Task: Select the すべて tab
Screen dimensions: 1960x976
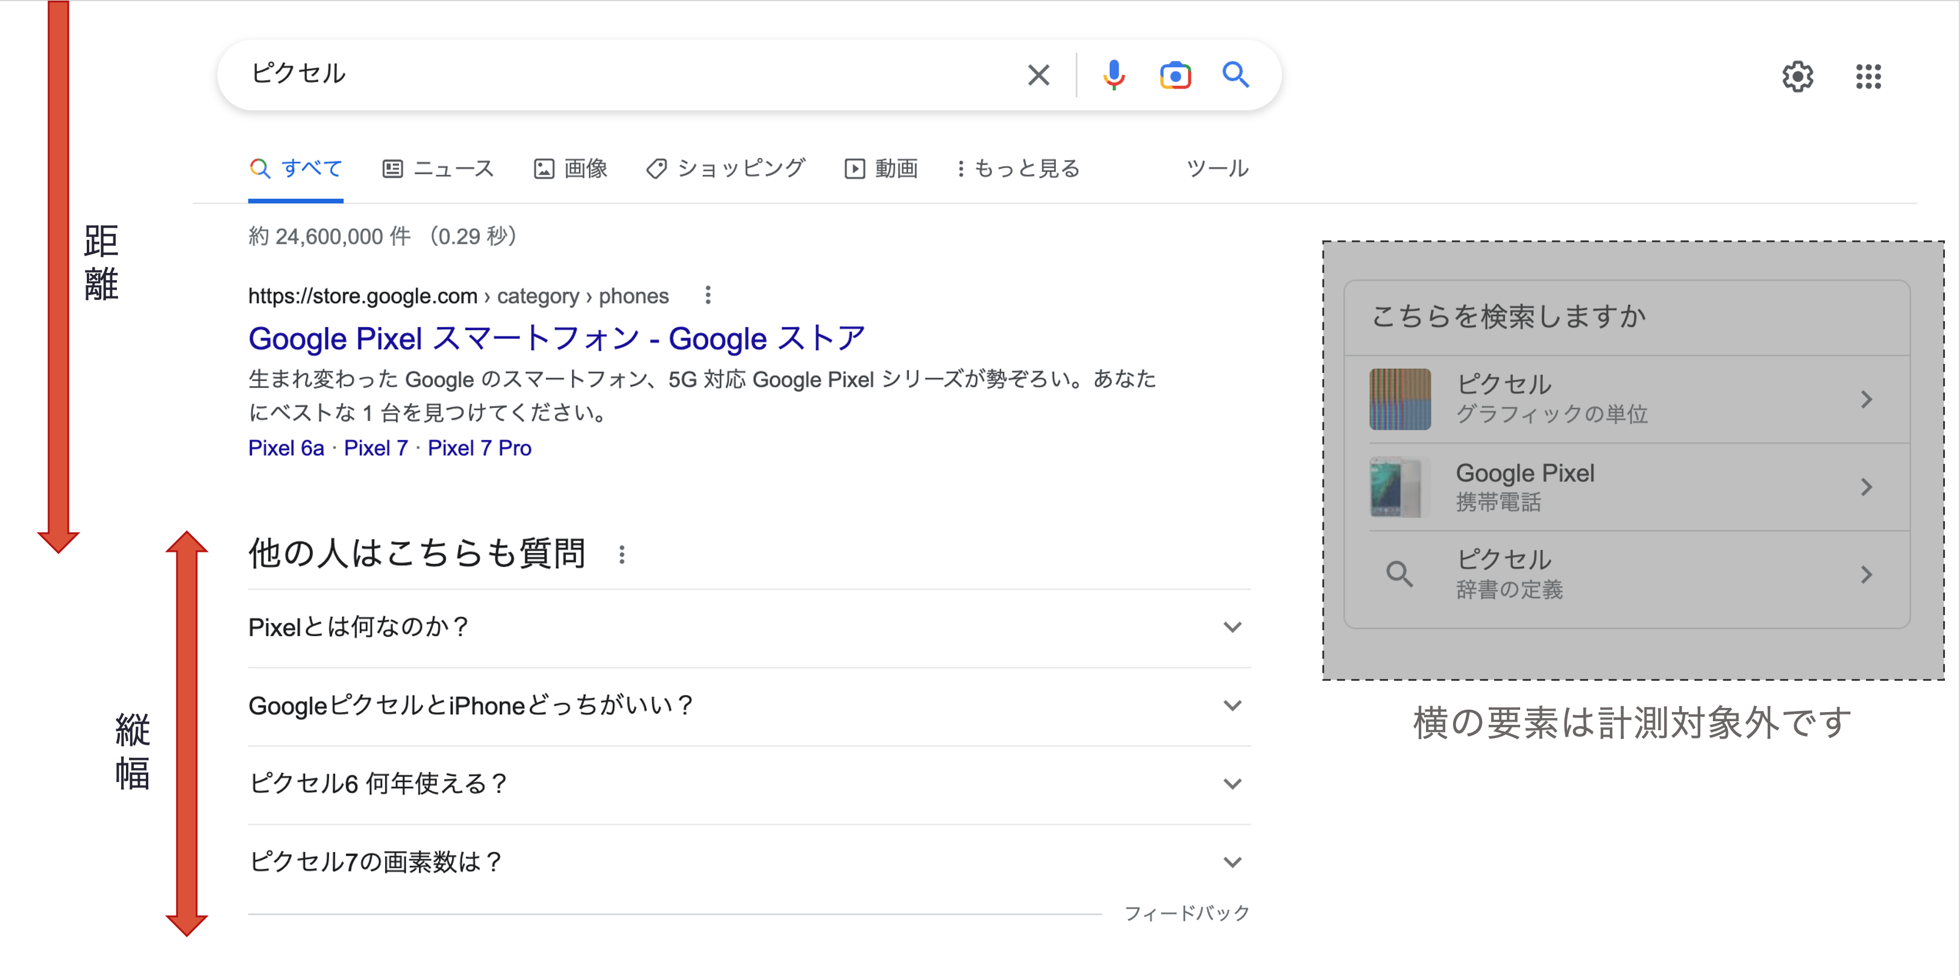Action: tap(296, 168)
